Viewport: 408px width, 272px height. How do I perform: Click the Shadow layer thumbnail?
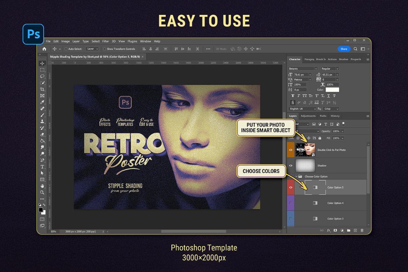[305, 166]
